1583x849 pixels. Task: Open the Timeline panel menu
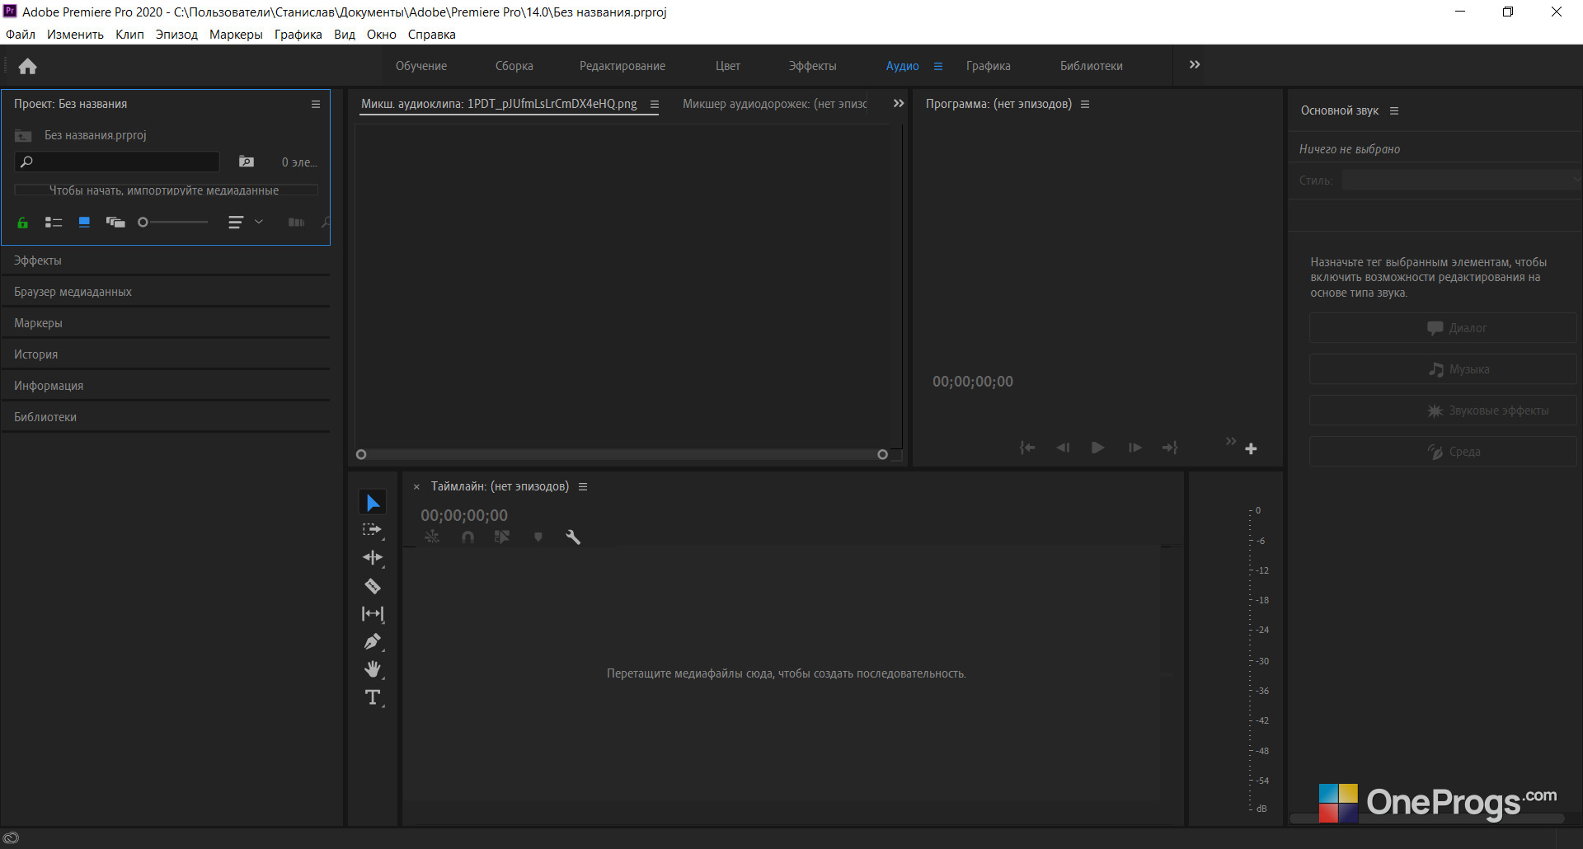pos(583,487)
